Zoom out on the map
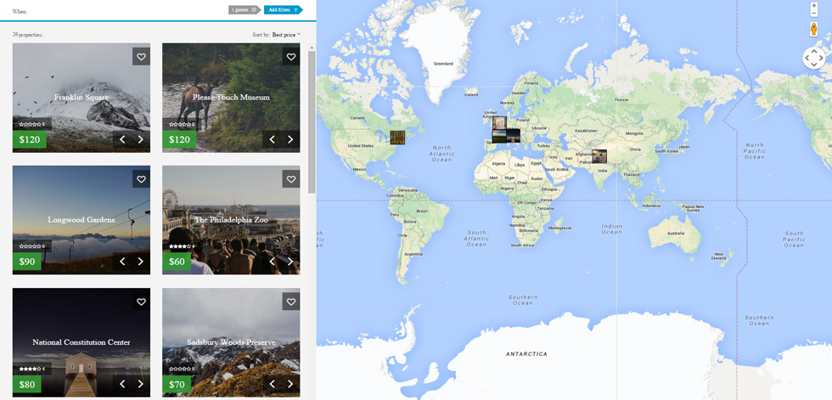 tap(814, 13)
